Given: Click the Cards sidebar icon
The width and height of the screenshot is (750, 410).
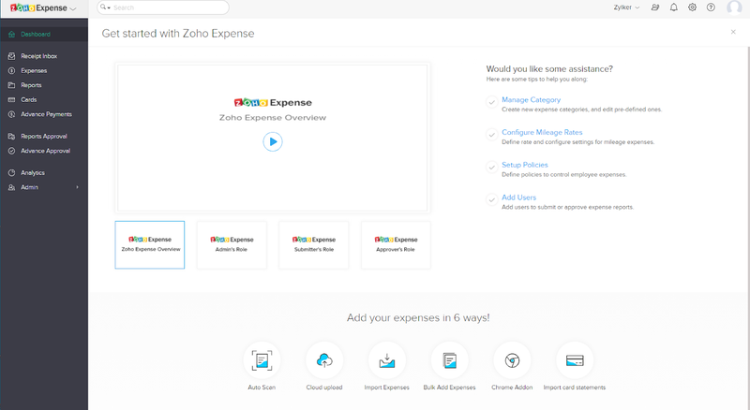Looking at the screenshot, I should click(x=11, y=100).
